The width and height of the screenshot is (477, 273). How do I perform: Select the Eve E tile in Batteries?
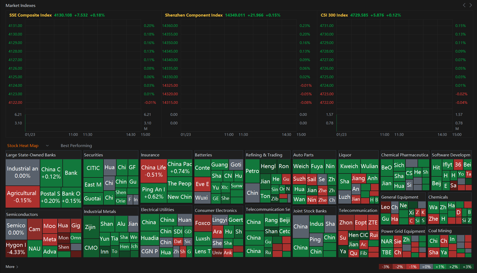tap(202, 184)
